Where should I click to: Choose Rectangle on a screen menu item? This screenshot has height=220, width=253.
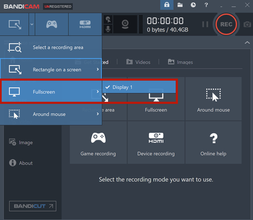click(x=51, y=69)
